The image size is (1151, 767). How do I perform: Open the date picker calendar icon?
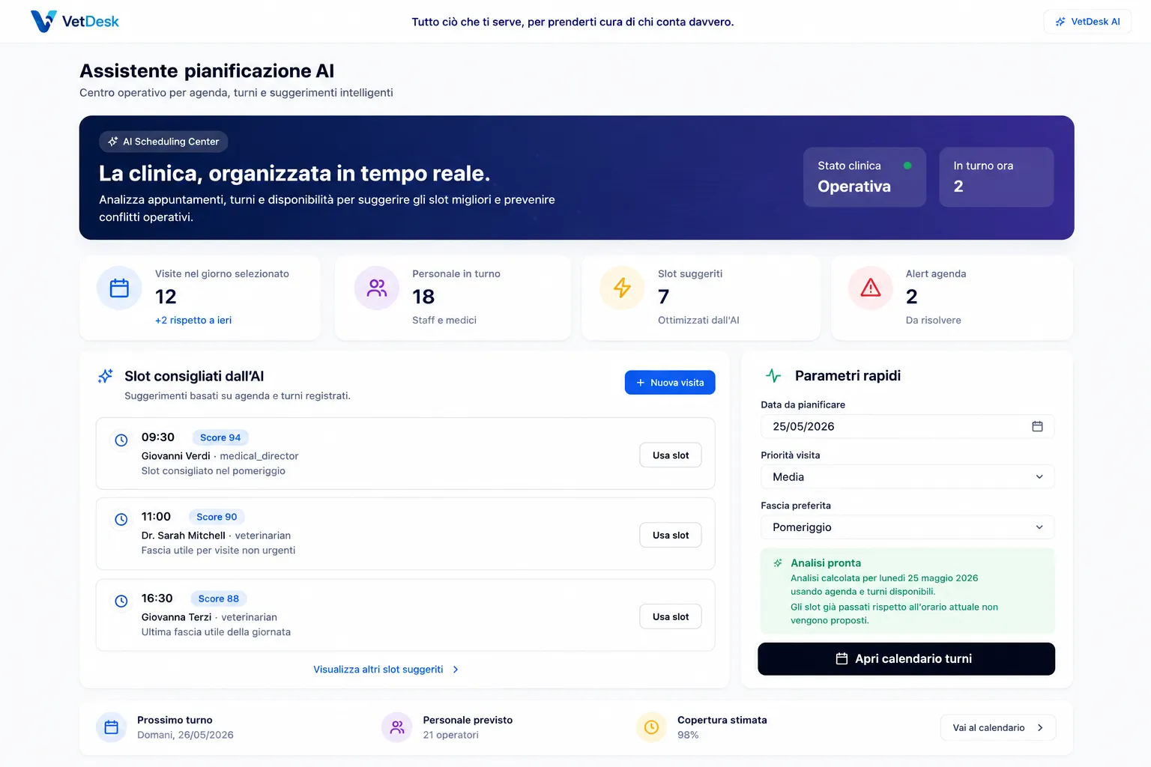[1038, 426]
